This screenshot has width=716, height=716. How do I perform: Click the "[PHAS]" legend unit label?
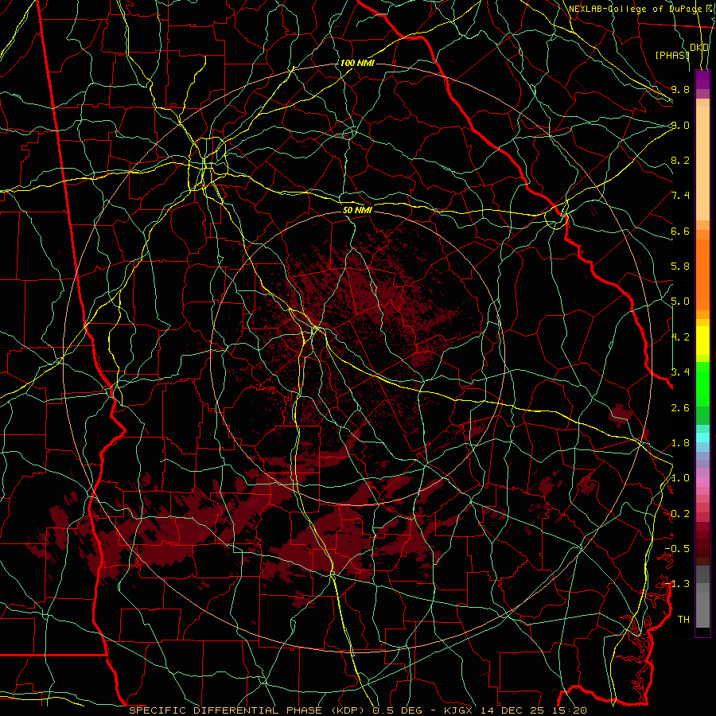(x=671, y=55)
